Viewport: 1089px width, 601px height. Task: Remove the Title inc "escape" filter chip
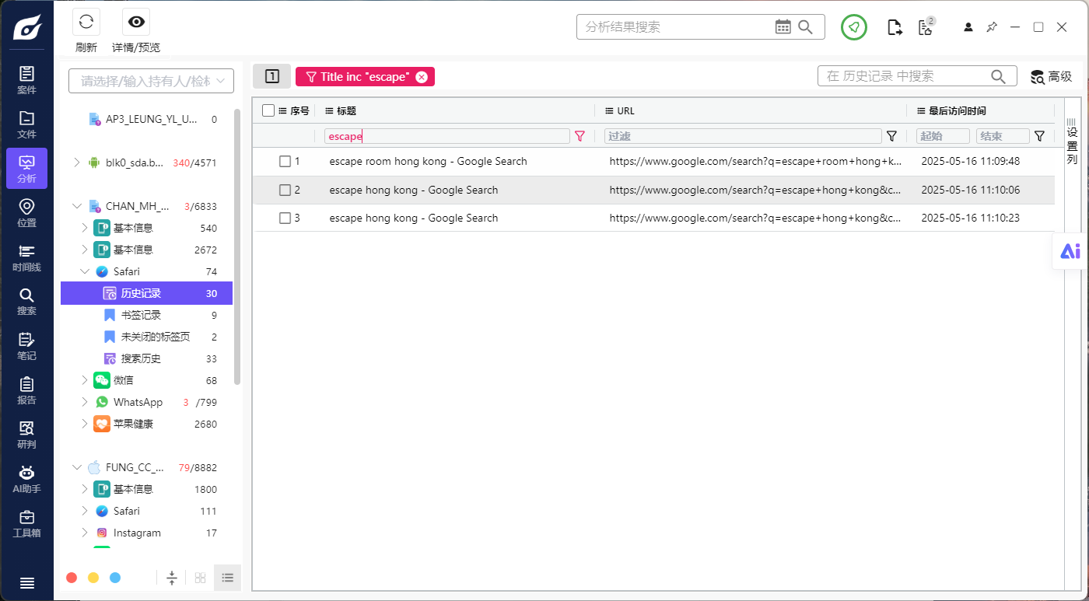point(422,77)
